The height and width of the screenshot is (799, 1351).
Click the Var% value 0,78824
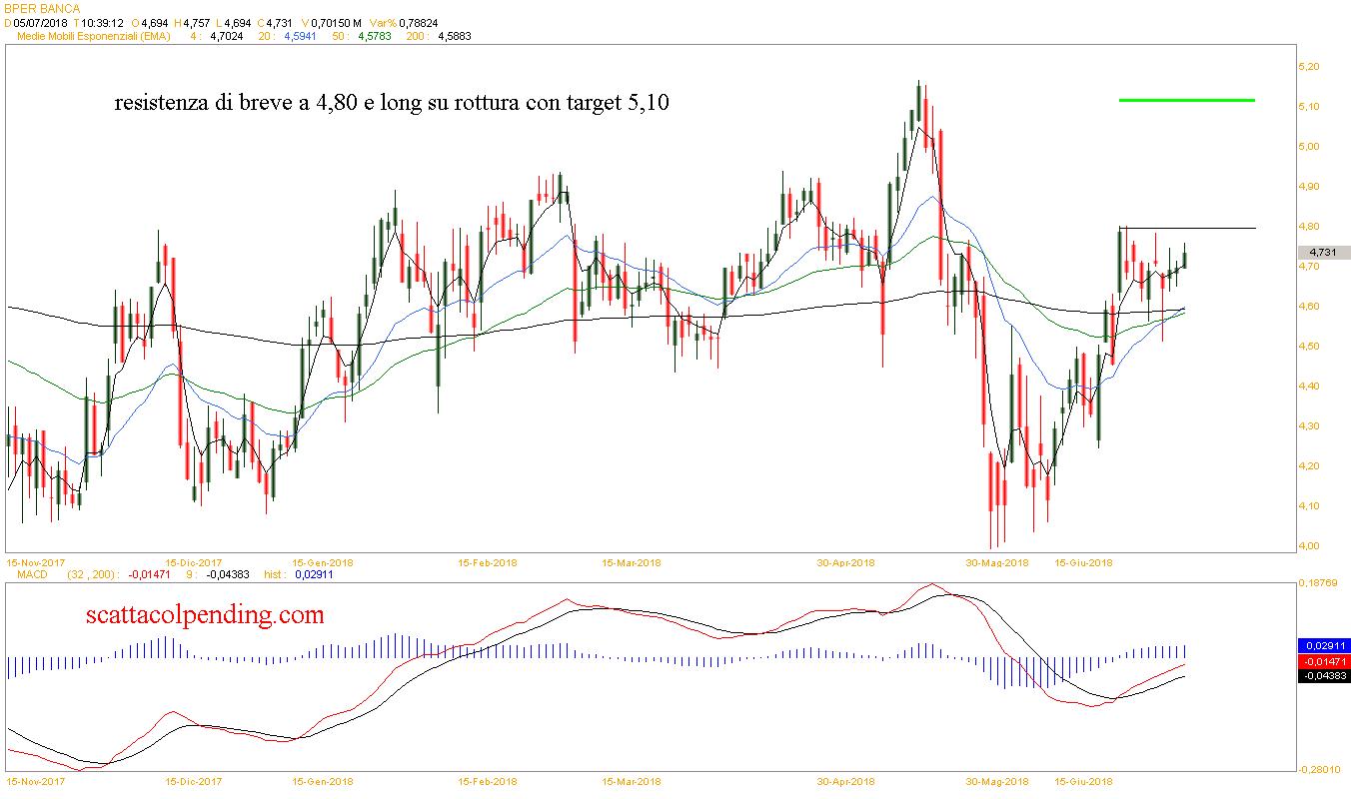(x=420, y=22)
